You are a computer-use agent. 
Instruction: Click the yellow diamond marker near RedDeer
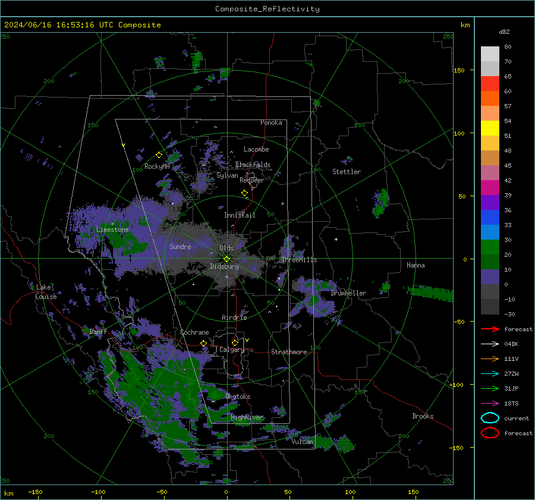[x=244, y=193]
